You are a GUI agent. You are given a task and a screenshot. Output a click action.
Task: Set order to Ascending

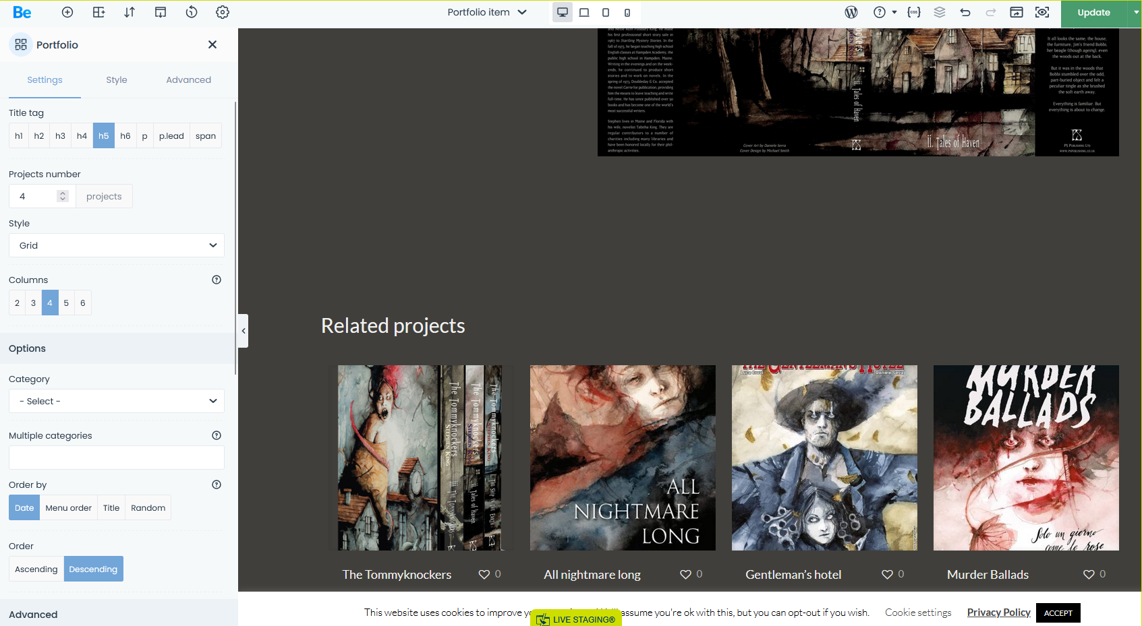click(36, 569)
